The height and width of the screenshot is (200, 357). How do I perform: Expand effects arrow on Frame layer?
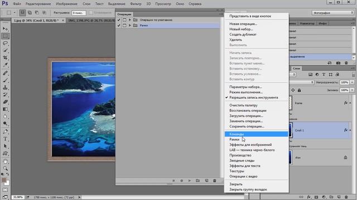coord(350,103)
